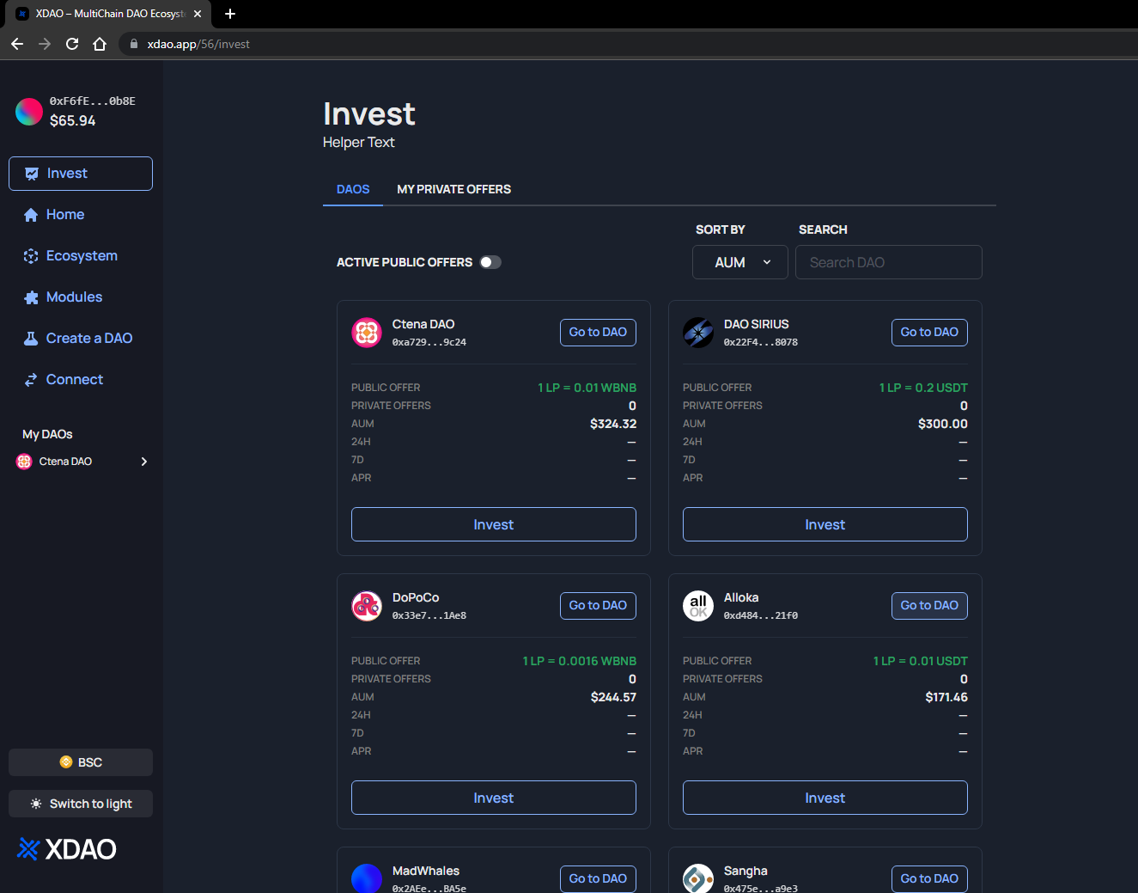Click the Create a DAO flask icon
This screenshot has width=1138, height=893.
[x=31, y=339]
